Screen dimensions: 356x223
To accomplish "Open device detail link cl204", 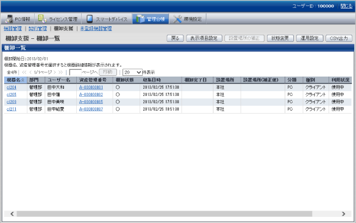I will pos(12,87).
